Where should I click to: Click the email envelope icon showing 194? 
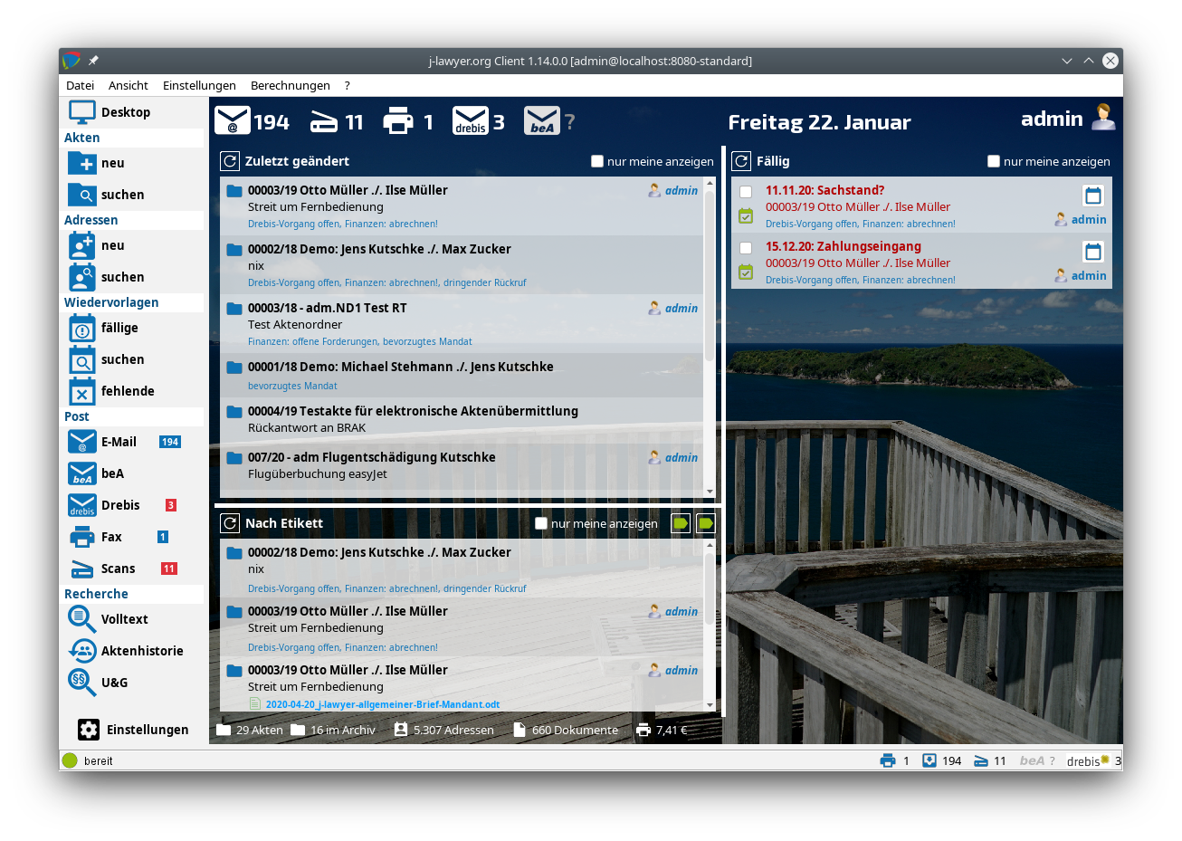point(233,121)
